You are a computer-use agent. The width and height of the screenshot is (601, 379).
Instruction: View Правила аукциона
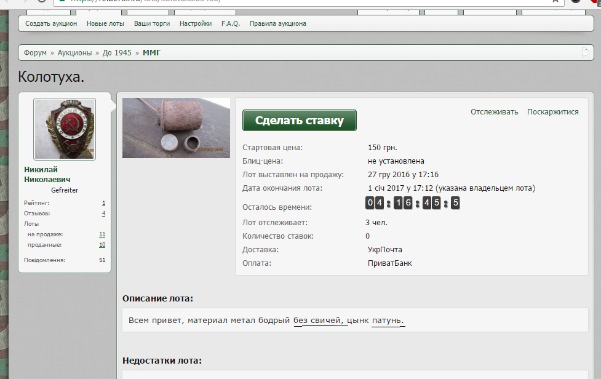[277, 24]
